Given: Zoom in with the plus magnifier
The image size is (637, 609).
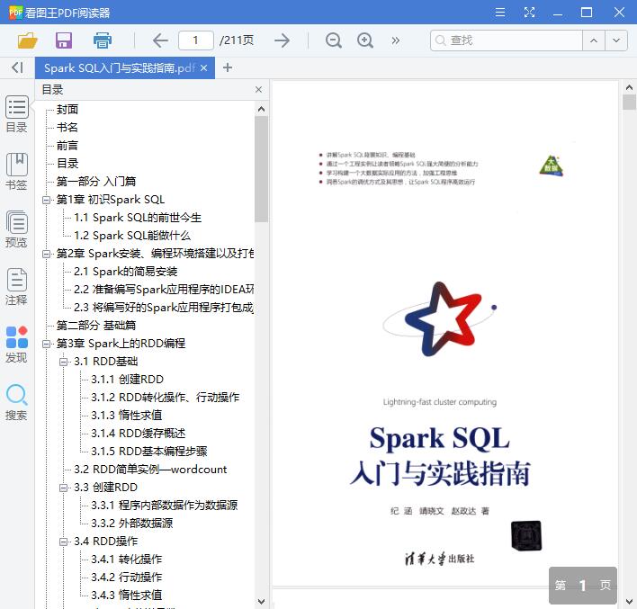Looking at the screenshot, I should [x=364, y=40].
